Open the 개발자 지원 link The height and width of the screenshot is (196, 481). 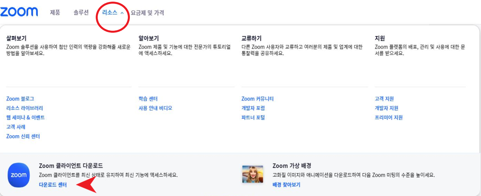[x=387, y=108]
